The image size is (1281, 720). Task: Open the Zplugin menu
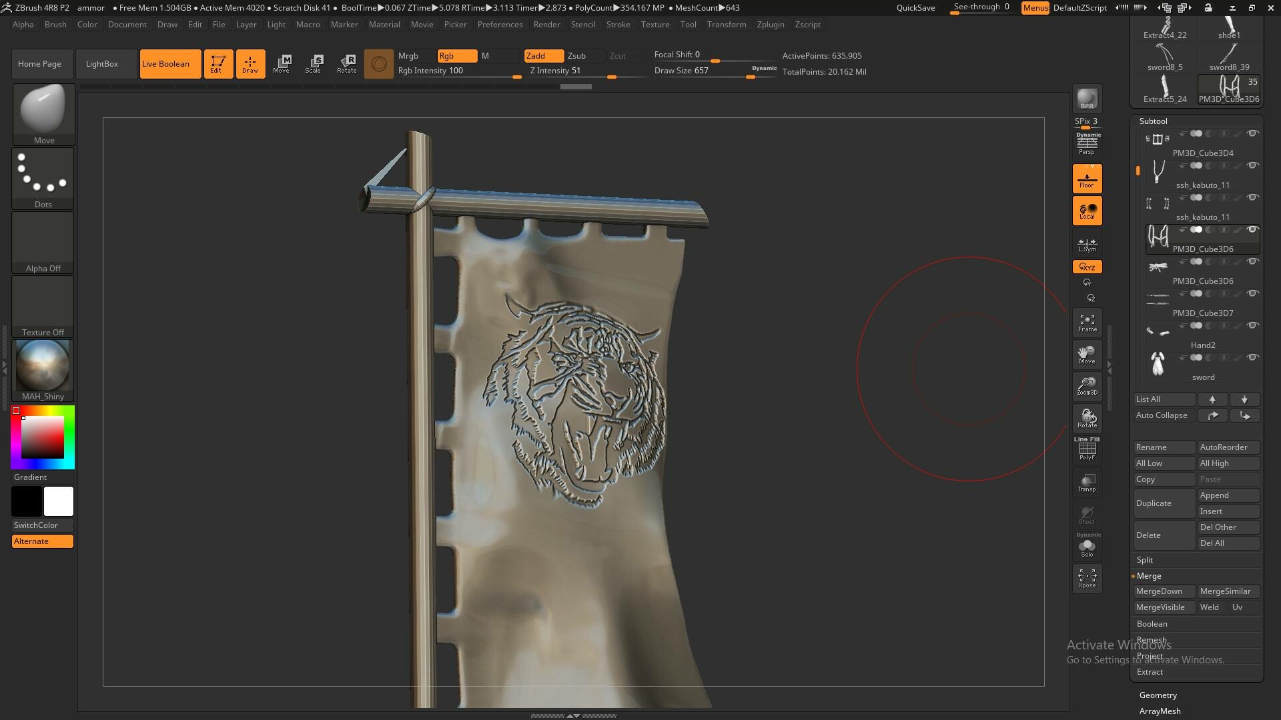(770, 25)
